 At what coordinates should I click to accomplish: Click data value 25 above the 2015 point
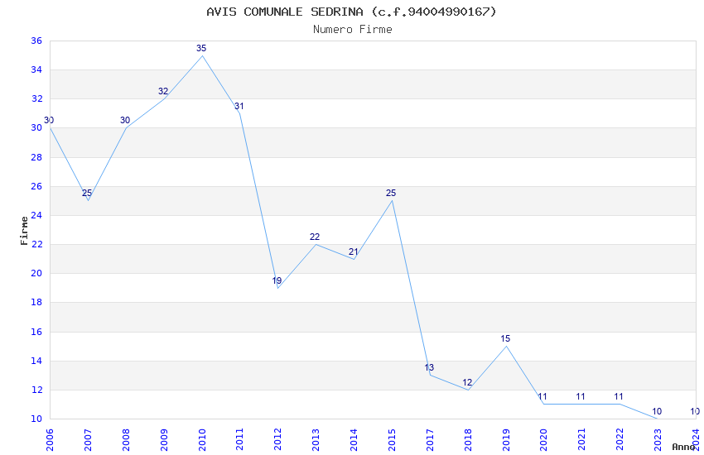click(391, 194)
